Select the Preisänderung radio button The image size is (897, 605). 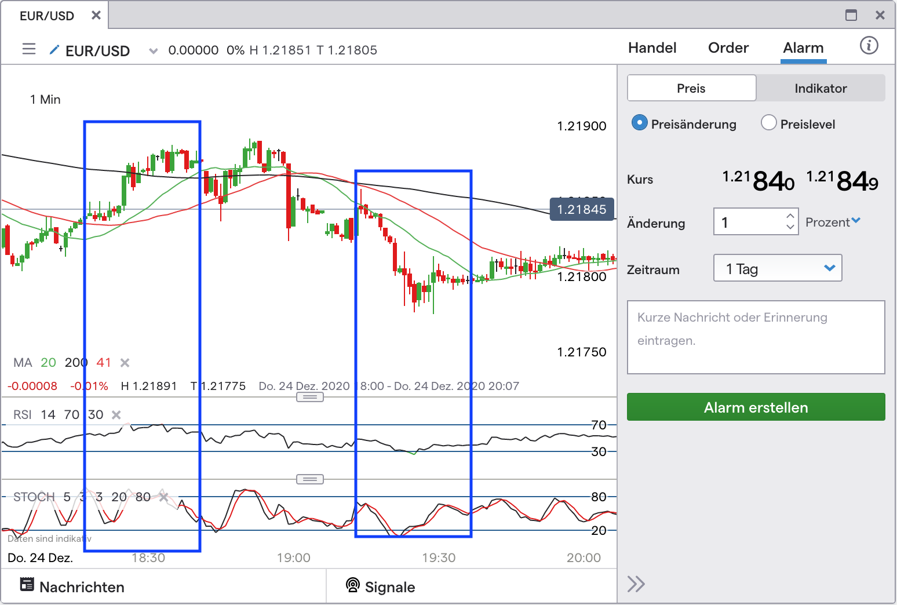(x=639, y=123)
